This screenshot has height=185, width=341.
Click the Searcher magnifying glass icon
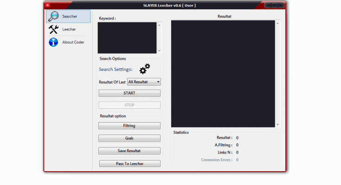[x=54, y=17]
